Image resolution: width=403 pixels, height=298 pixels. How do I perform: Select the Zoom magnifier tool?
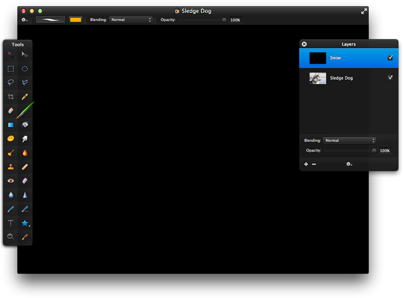pyautogui.click(x=10, y=236)
